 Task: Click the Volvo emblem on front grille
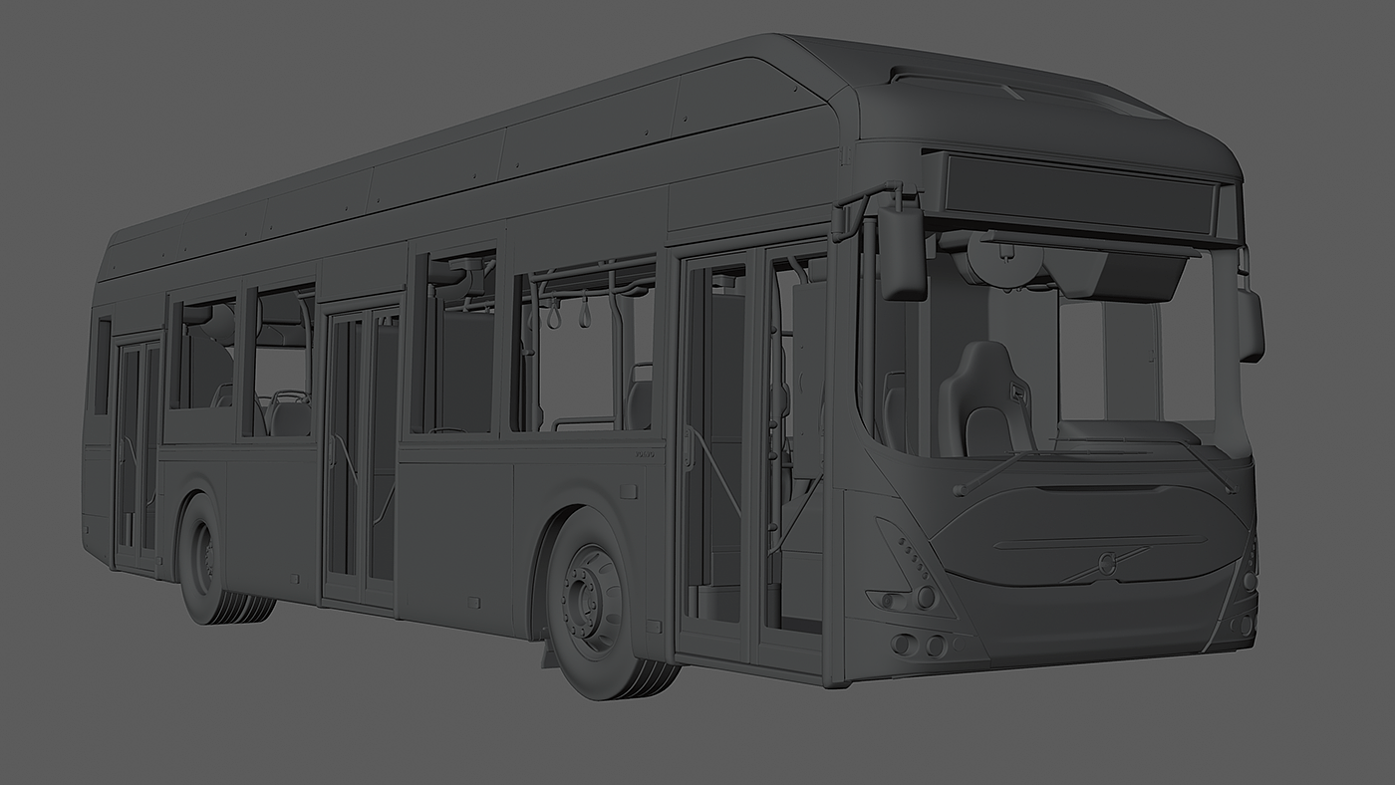pos(1106,564)
